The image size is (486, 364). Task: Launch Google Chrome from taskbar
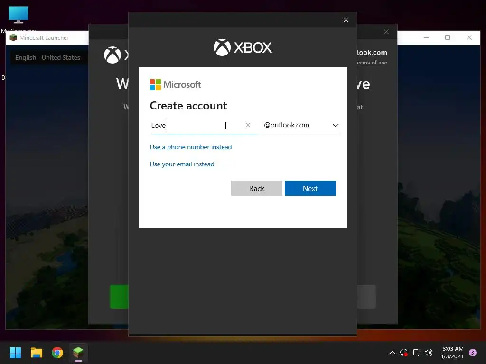point(57,353)
